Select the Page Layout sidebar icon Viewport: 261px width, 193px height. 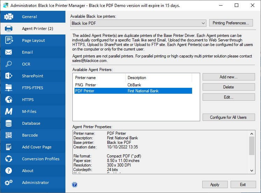click(9, 40)
